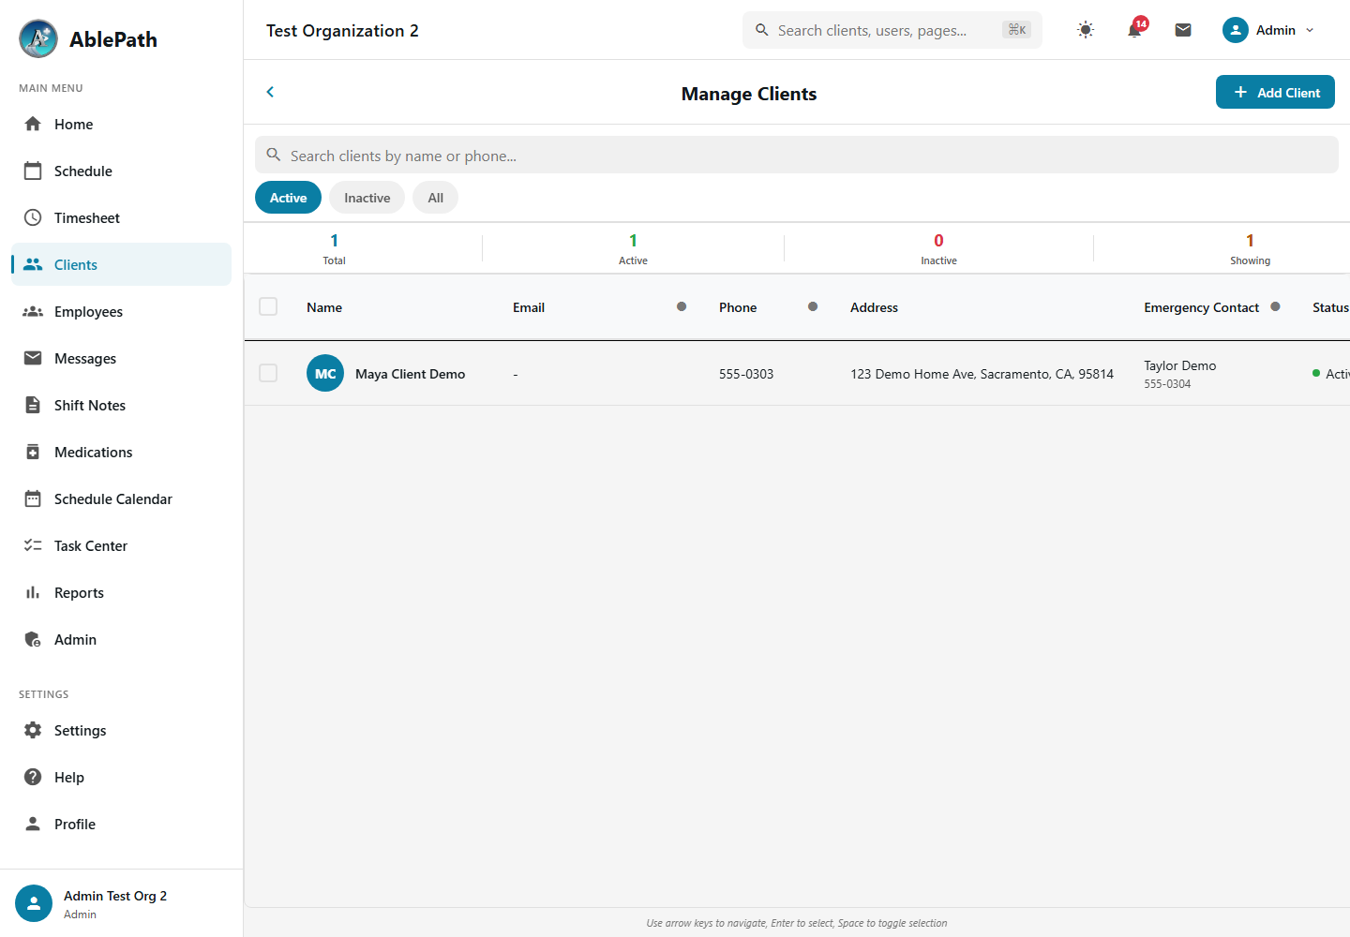Click the Add Client button
Image resolution: width=1350 pixels, height=937 pixels.
[1275, 92]
